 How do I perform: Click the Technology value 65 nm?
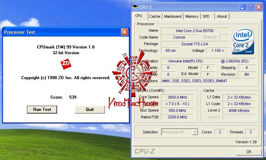point(171,50)
